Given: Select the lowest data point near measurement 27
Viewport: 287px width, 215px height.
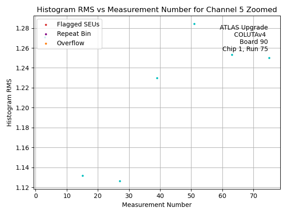Looking at the screenshot, I should click(x=120, y=181).
